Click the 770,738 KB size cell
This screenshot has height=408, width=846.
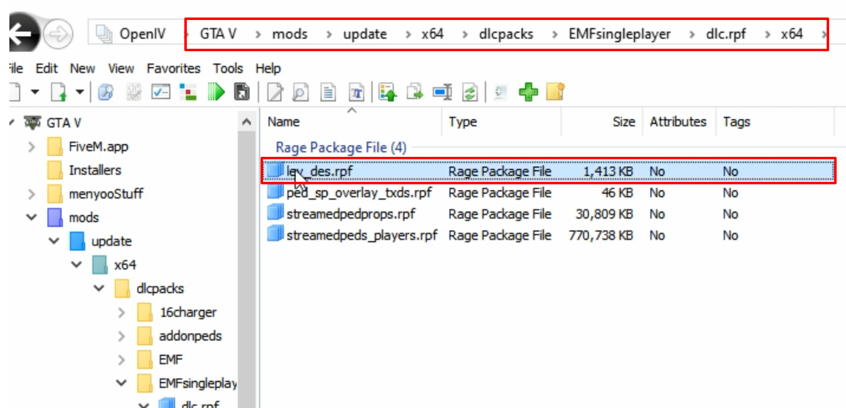pos(600,236)
